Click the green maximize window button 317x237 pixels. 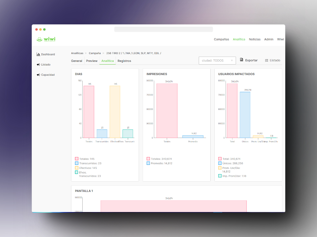(x=44, y=29)
